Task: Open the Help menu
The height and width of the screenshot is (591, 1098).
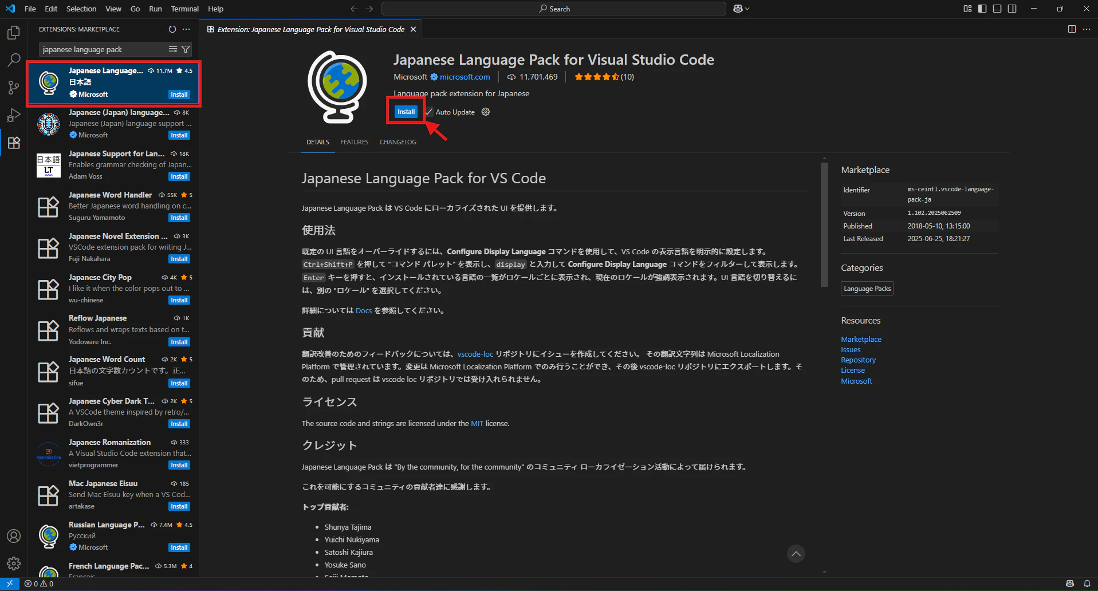Action: (x=215, y=9)
